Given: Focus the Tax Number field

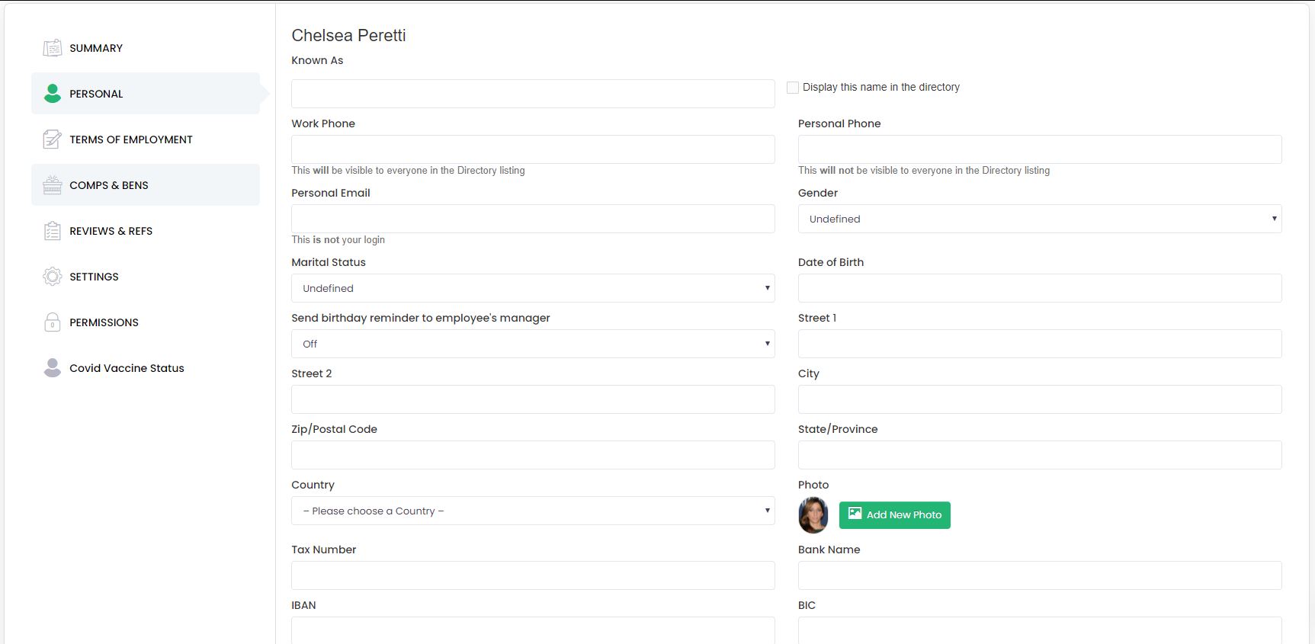Looking at the screenshot, I should (x=533, y=575).
